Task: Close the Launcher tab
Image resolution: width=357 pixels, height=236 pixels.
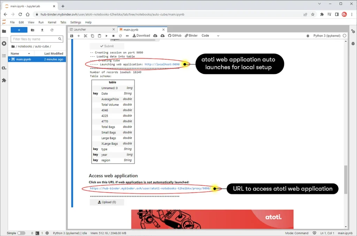Action: click(114, 30)
